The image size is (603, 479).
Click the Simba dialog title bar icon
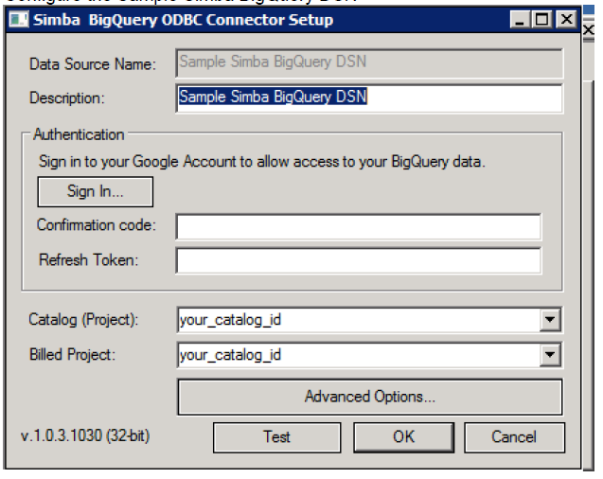pyautogui.click(x=19, y=20)
